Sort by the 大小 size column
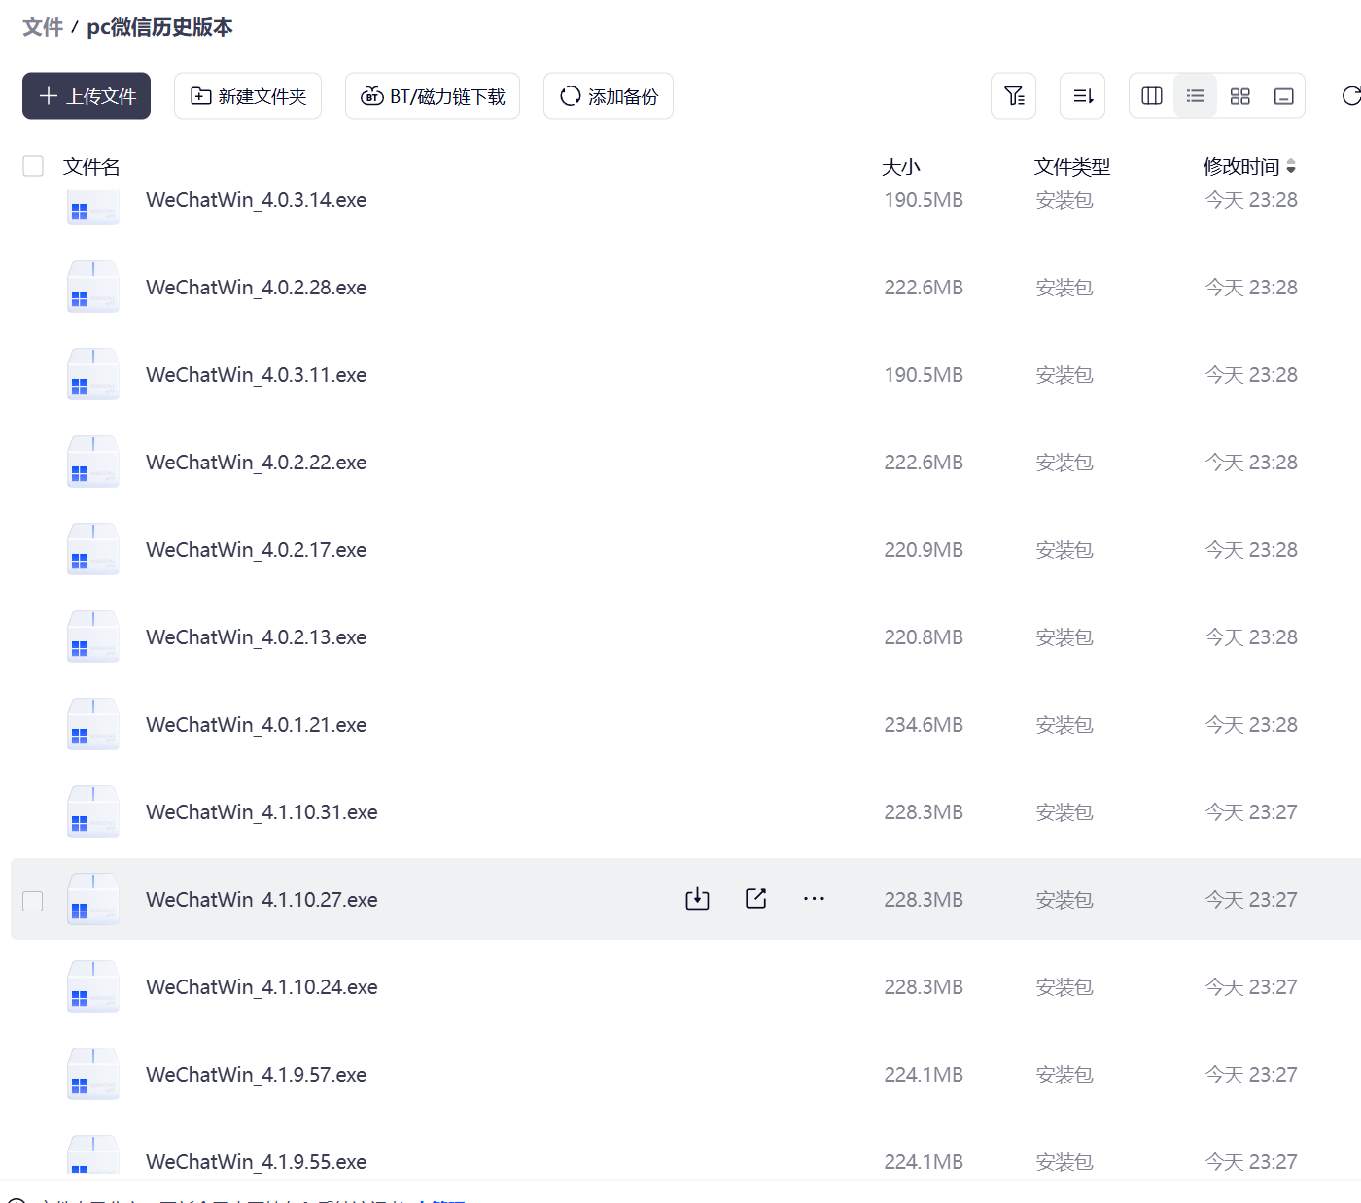Image resolution: width=1361 pixels, height=1203 pixels. tap(901, 167)
